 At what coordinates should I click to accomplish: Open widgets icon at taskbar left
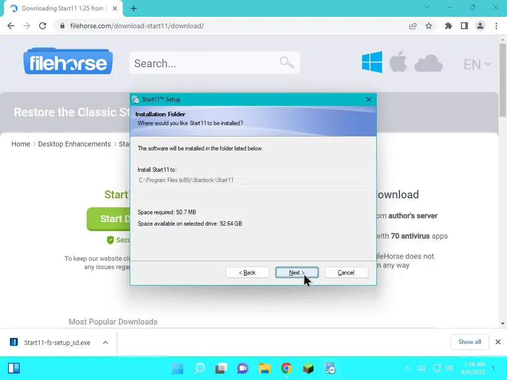pyautogui.click(x=14, y=368)
